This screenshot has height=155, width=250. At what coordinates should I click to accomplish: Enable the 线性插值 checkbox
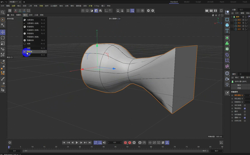coord(245,115)
